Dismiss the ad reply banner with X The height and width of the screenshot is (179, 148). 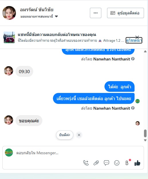tap(137, 37)
